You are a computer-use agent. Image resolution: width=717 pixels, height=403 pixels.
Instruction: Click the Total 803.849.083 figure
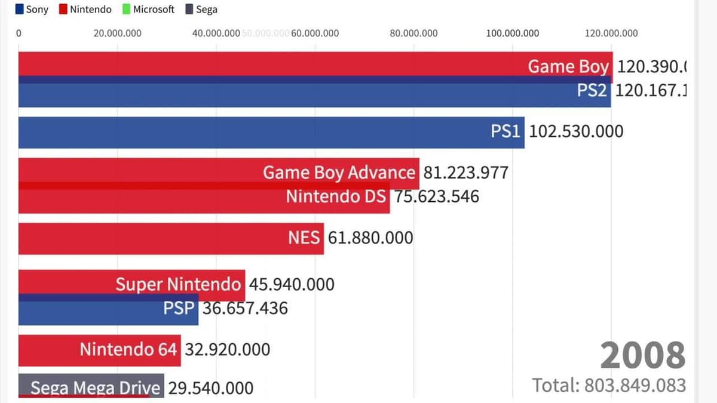click(608, 385)
